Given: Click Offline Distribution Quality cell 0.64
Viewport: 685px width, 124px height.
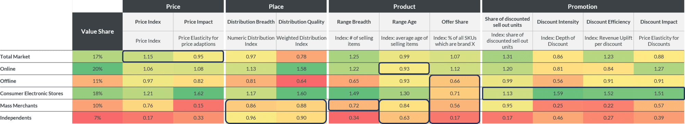Looking at the screenshot, I should tap(301, 81).
